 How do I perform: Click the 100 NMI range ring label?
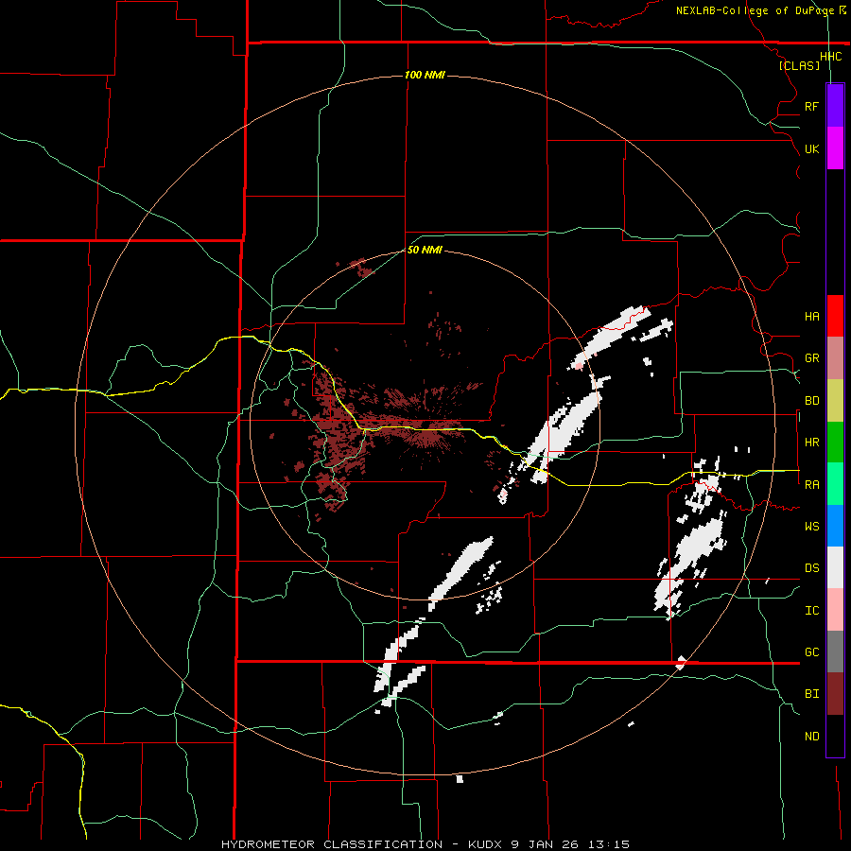(x=425, y=75)
